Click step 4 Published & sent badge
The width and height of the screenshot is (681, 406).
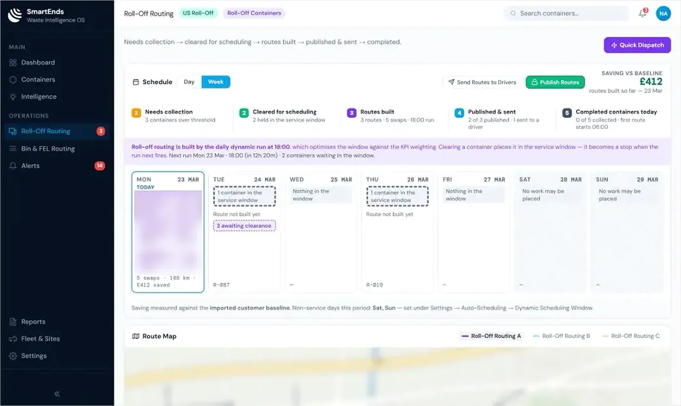click(x=459, y=113)
